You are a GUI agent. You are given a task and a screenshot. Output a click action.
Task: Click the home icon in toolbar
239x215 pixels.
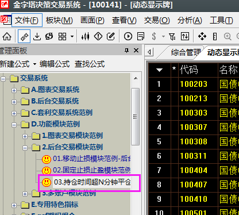click(7, 36)
